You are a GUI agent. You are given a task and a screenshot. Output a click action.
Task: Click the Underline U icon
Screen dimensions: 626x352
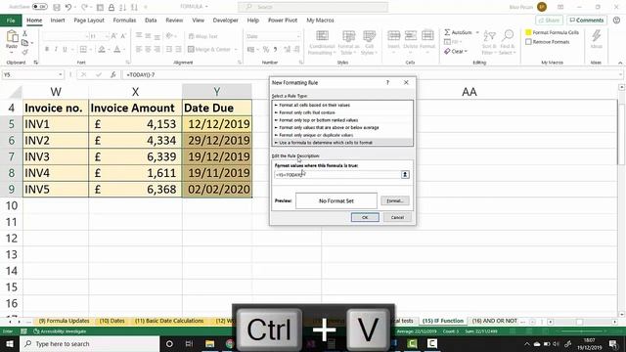pyautogui.click(x=65, y=49)
